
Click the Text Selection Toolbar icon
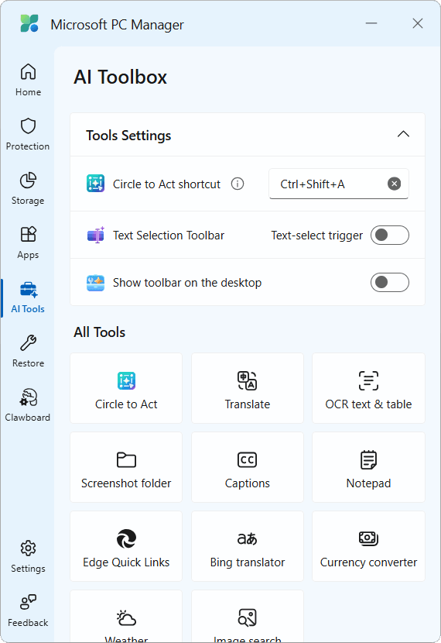tap(96, 235)
